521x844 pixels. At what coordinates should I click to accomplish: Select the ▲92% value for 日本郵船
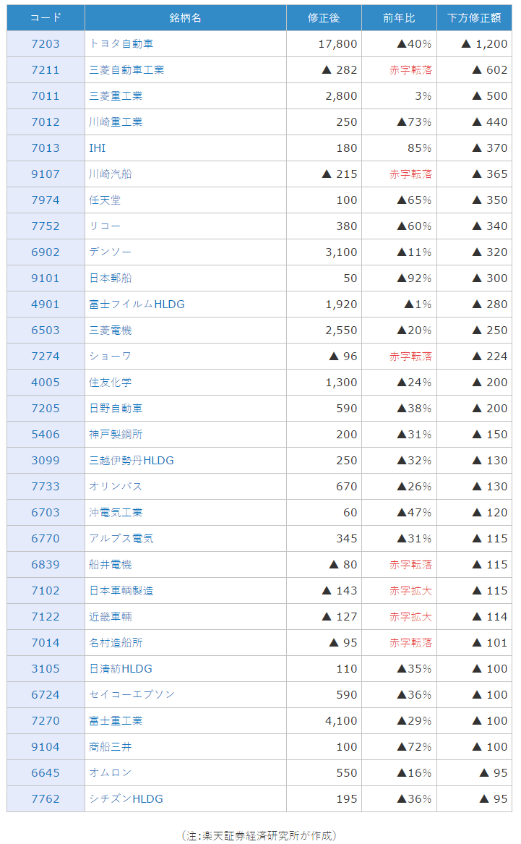[x=415, y=278]
